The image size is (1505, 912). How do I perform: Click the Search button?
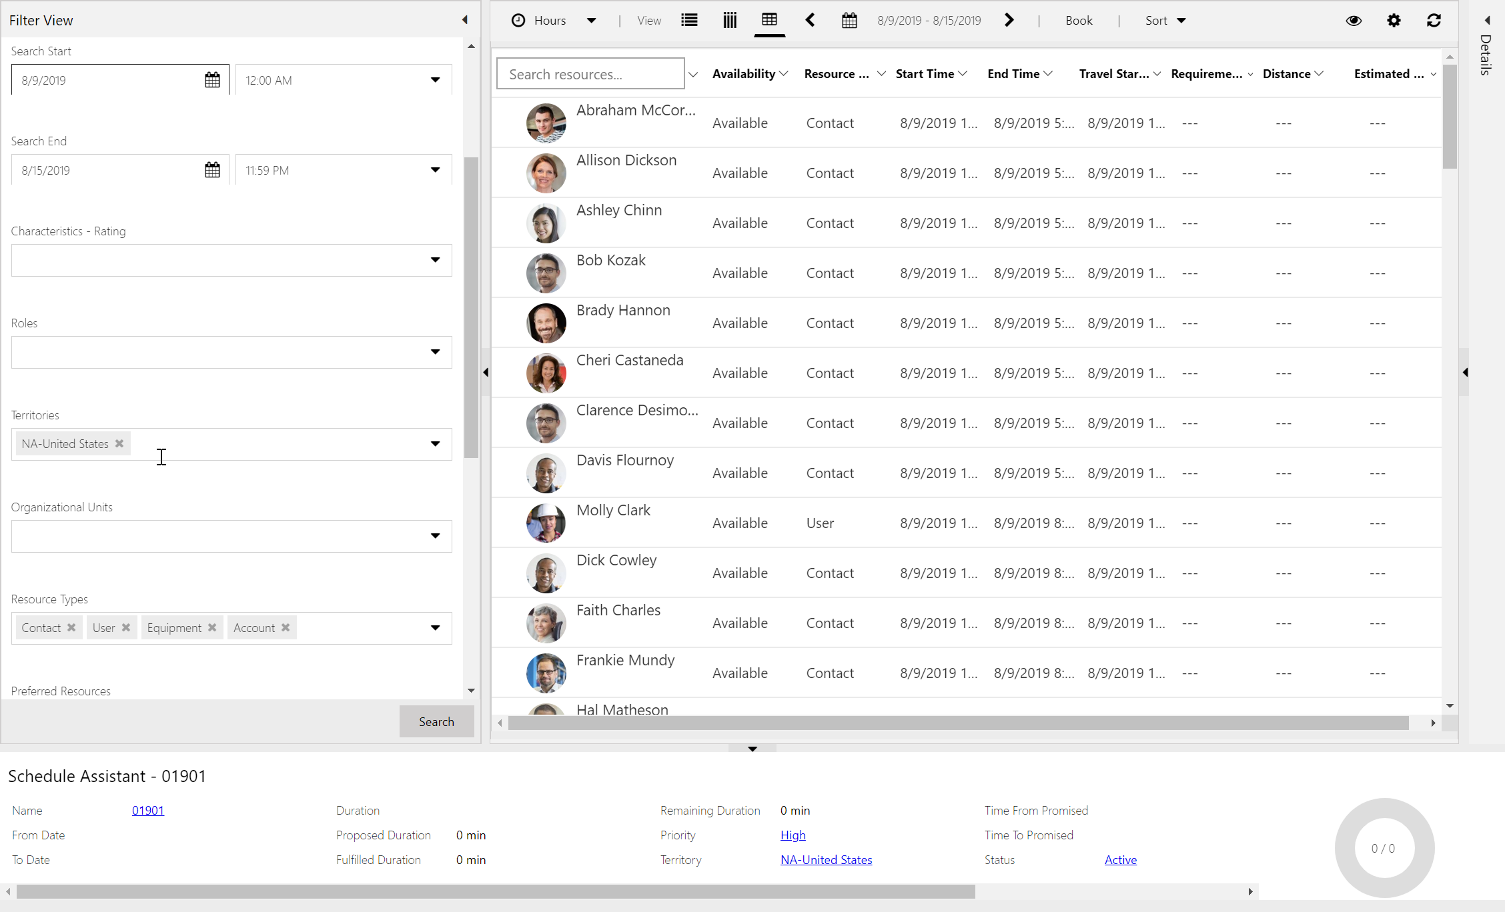[436, 720]
